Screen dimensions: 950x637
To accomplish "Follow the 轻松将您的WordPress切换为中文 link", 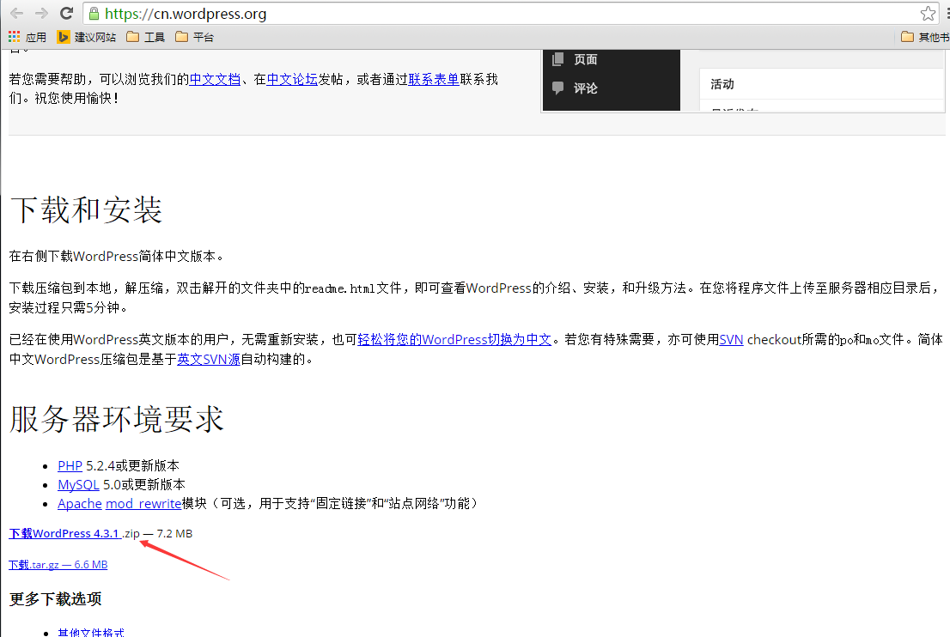I will click(454, 339).
